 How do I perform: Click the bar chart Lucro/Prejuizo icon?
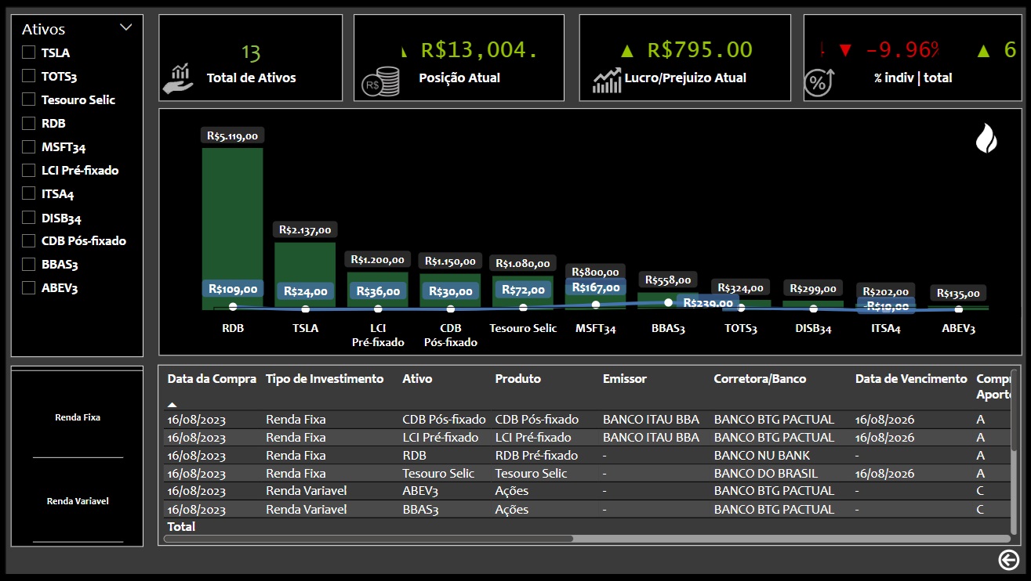(x=607, y=80)
